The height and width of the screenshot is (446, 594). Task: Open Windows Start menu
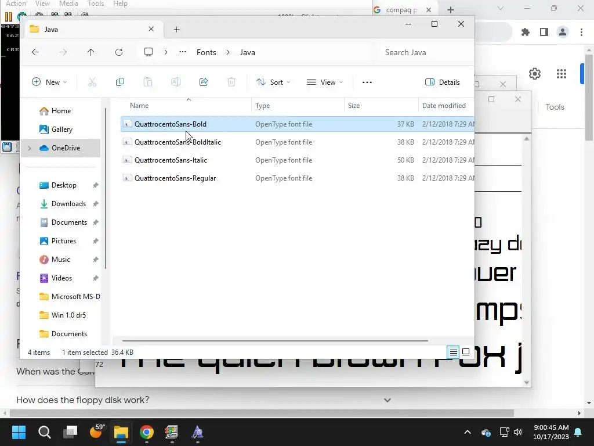click(x=19, y=432)
